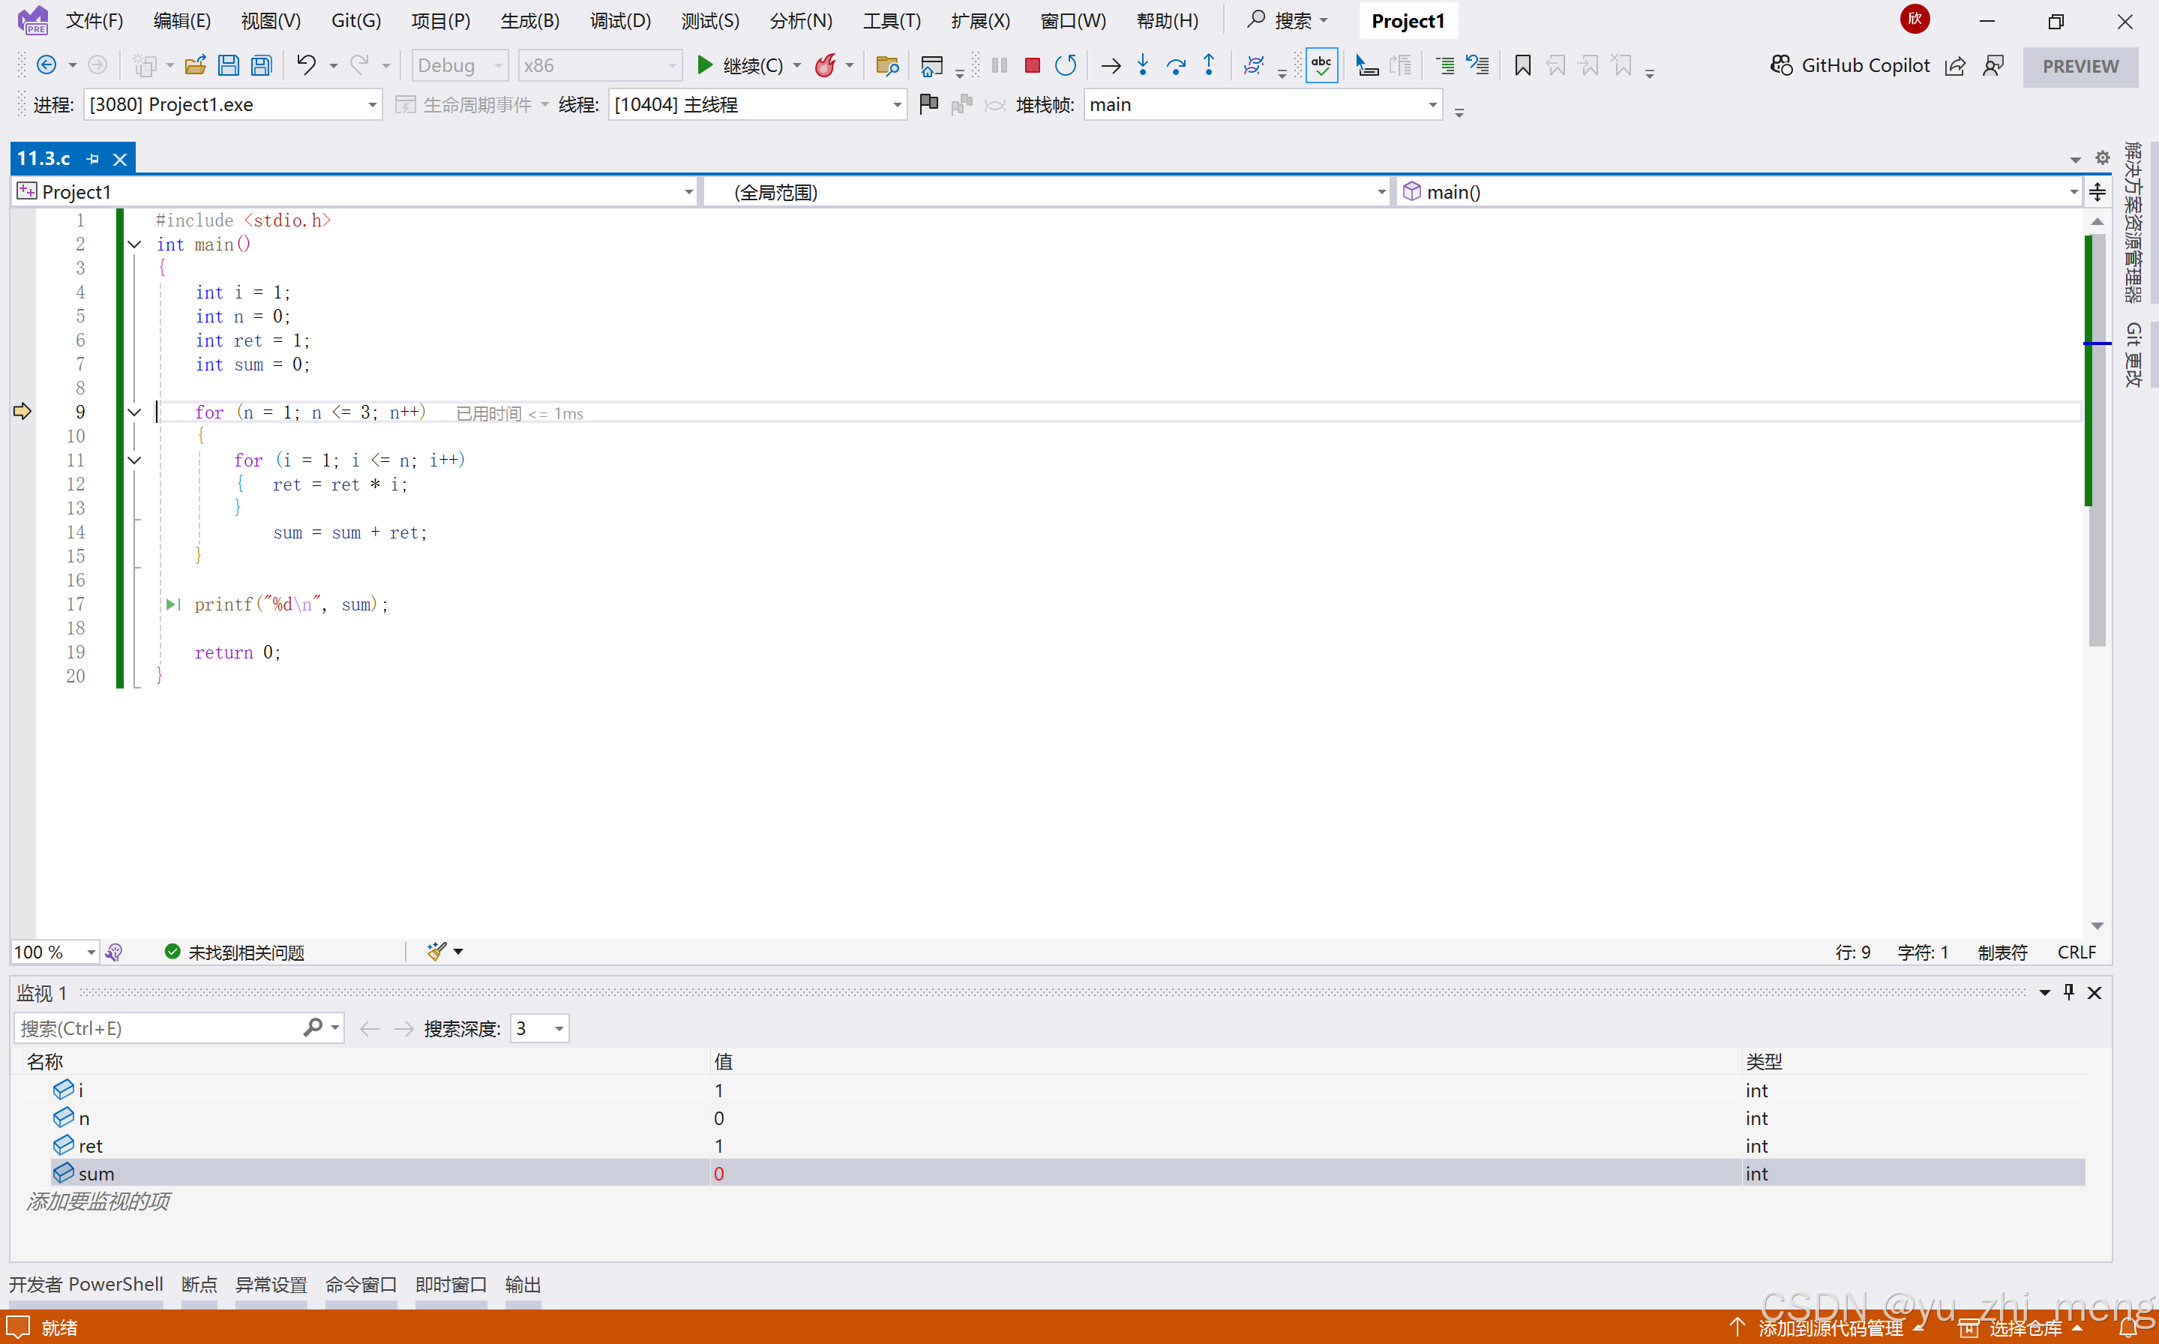2159x1344 pixels.
Task: Click the Step Into arrow icon
Action: coord(1143,66)
